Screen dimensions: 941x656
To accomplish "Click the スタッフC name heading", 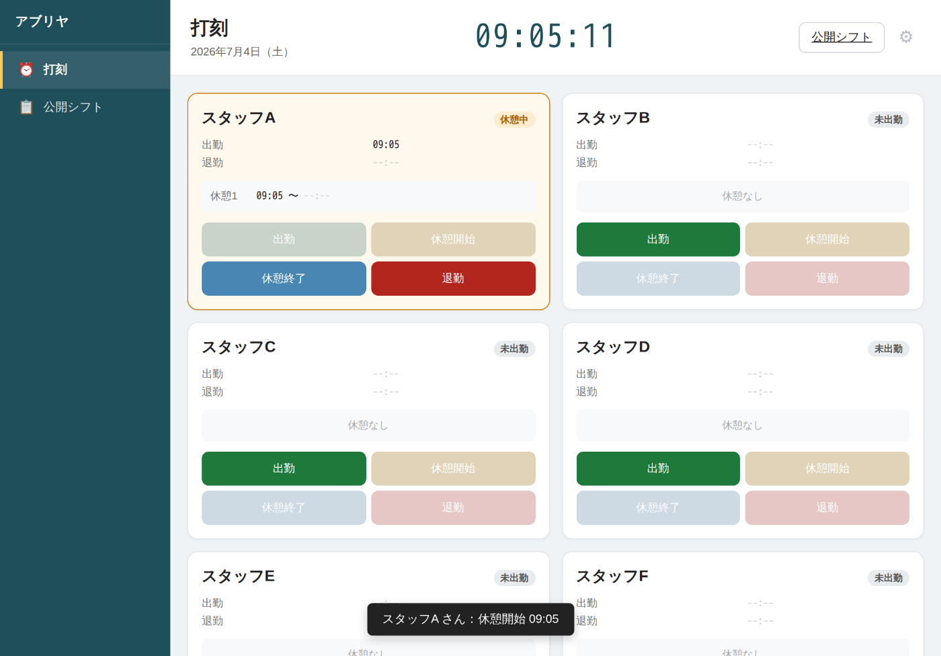I will tap(239, 347).
